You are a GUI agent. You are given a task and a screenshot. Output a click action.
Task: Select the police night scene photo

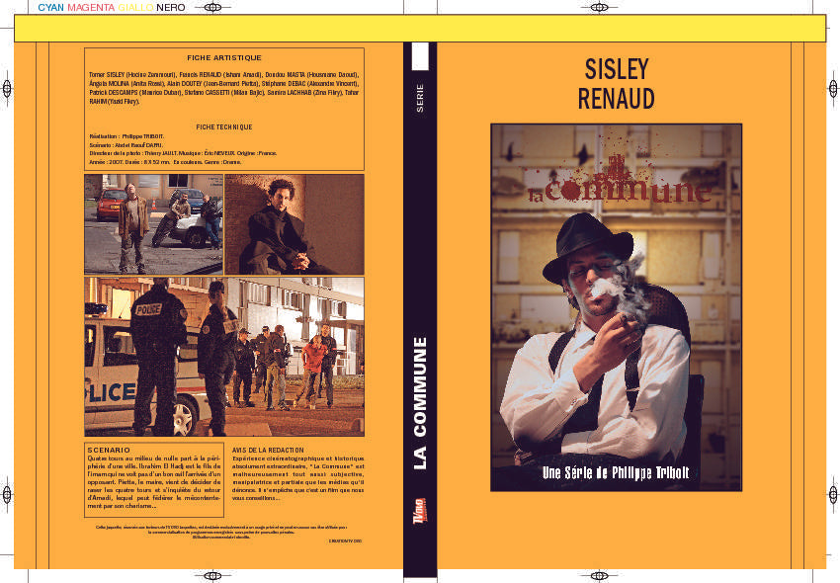click(223, 357)
